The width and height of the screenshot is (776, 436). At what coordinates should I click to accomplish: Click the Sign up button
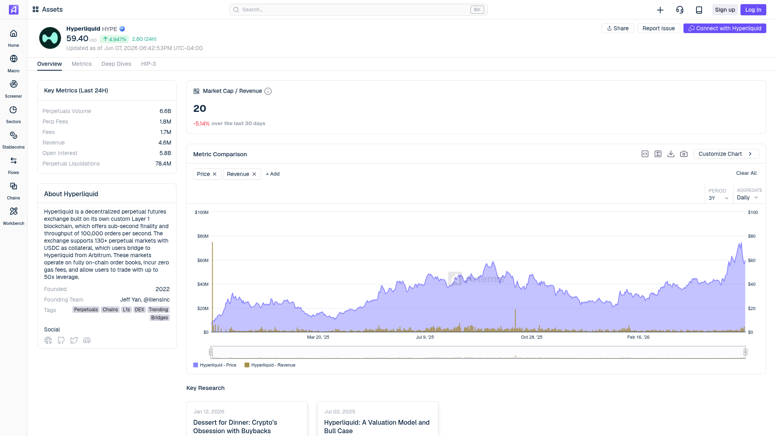[x=725, y=10]
